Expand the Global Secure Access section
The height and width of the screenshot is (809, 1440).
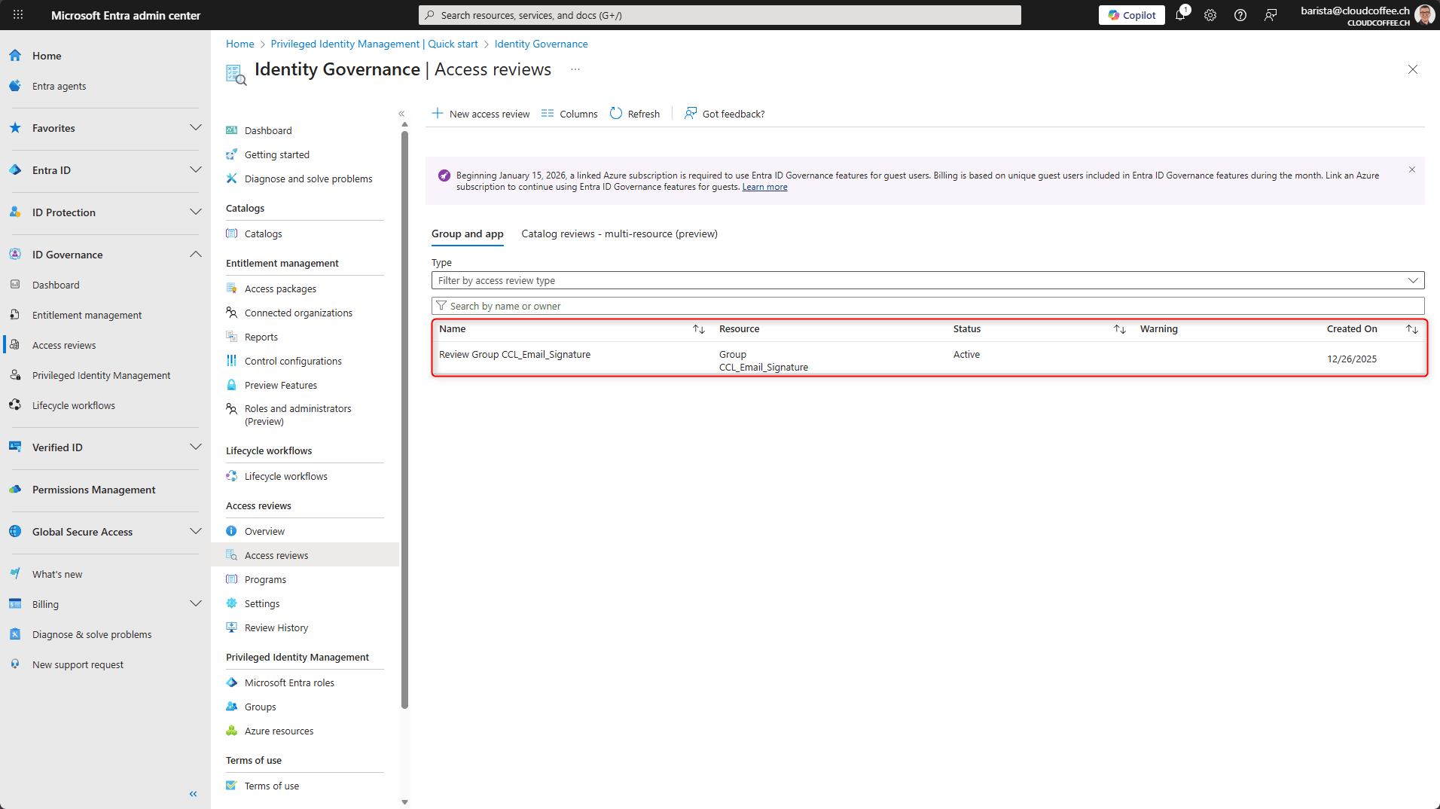coord(196,532)
